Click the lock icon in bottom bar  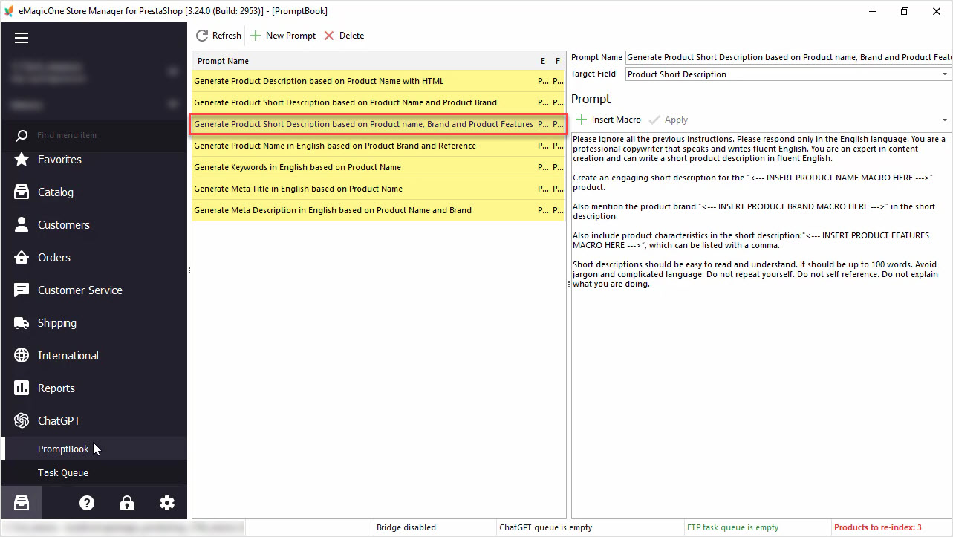pos(127,503)
